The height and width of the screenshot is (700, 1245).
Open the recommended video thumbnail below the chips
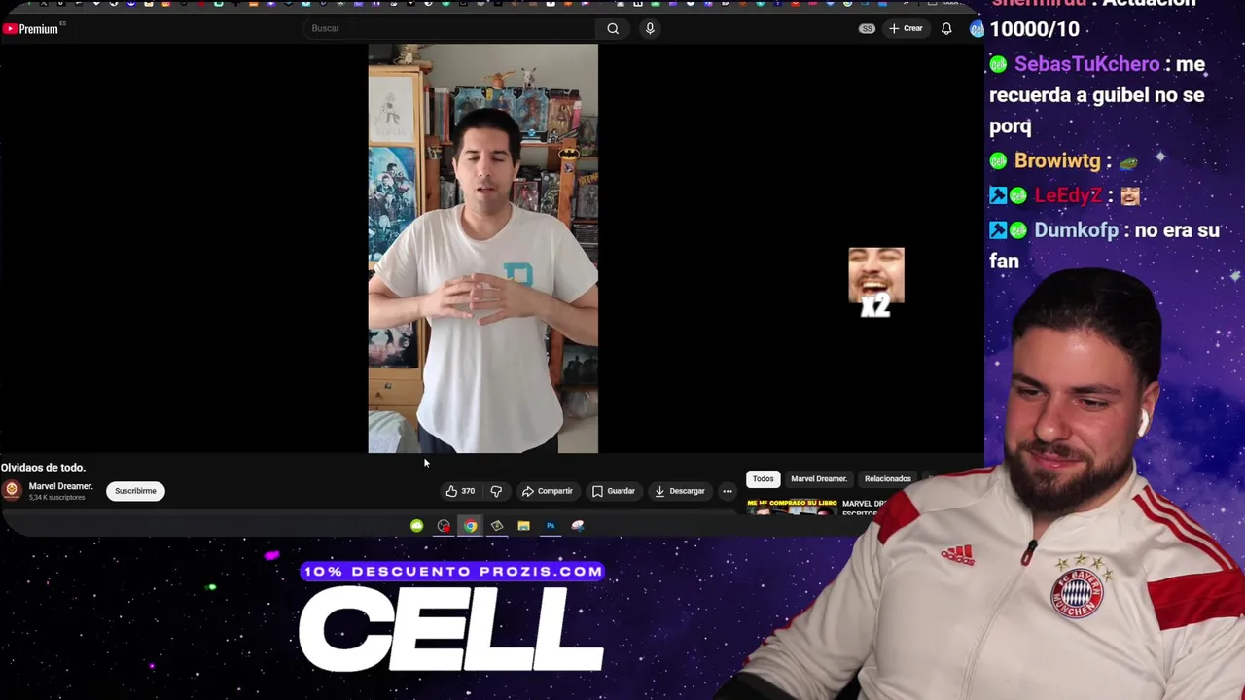[792, 506]
